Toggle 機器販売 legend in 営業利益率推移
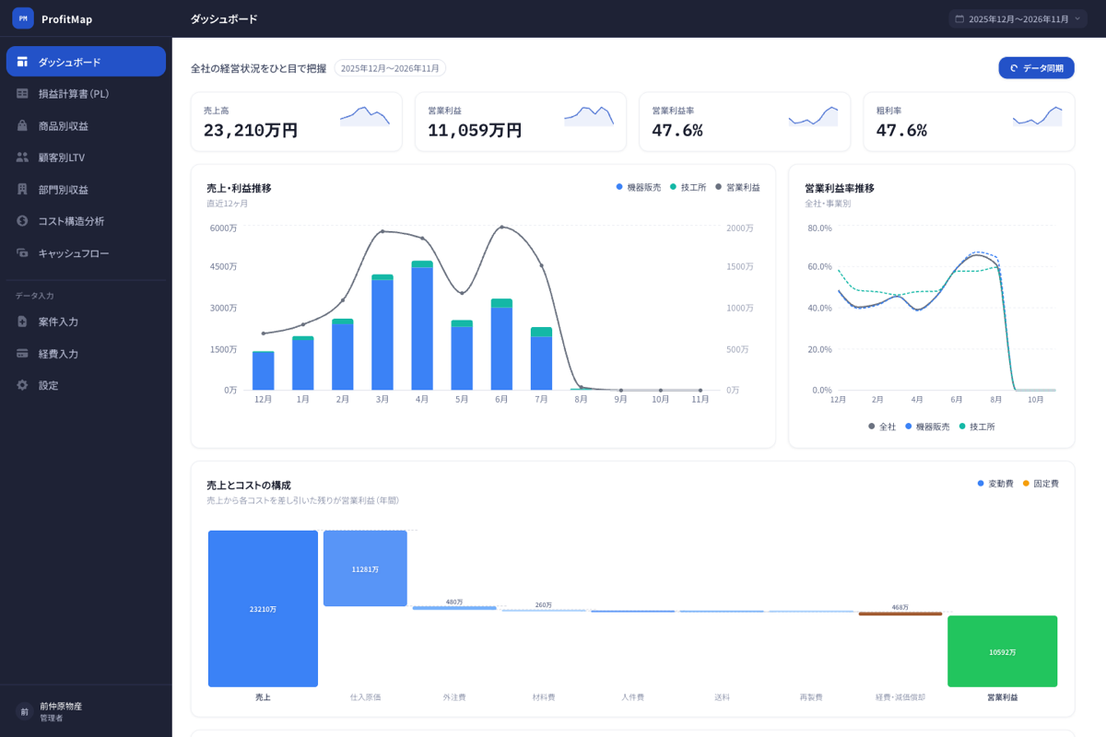 tap(927, 427)
